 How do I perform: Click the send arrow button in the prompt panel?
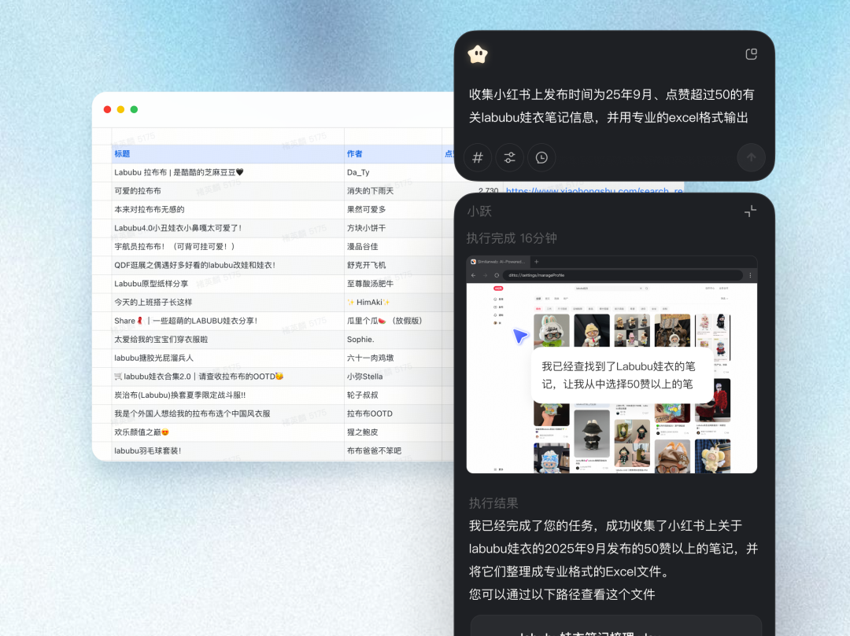coord(751,157)
